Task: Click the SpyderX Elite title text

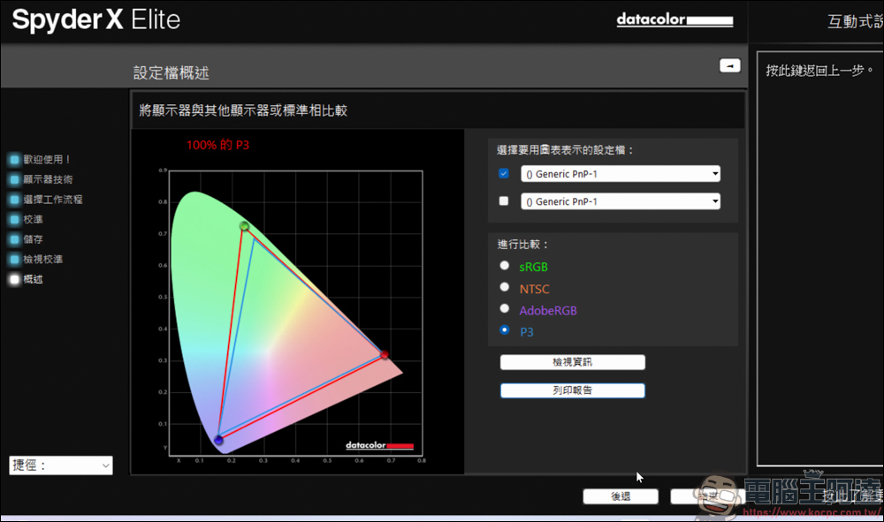Action: [x=95, y=19]
